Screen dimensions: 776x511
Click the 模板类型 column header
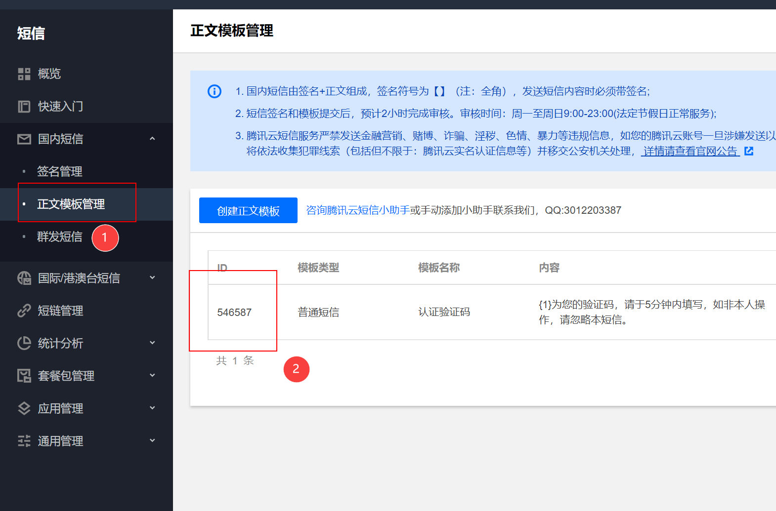(x=318, y=268)
